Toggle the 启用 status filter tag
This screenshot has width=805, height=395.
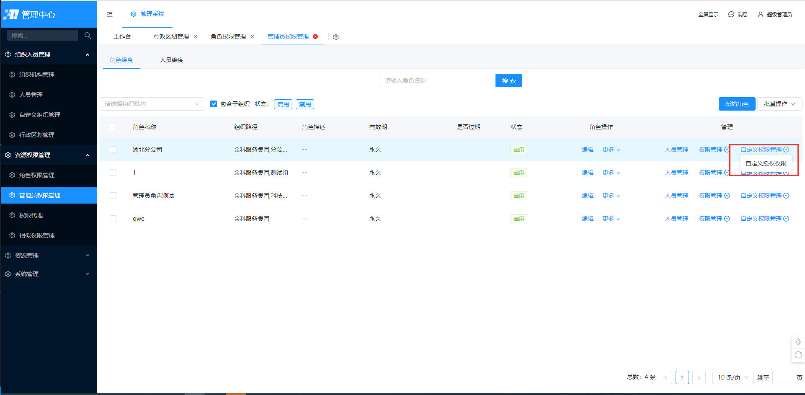[283, 104]
